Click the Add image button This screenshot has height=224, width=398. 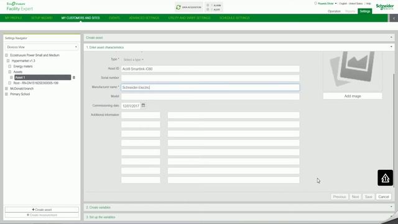coord(353,96)
